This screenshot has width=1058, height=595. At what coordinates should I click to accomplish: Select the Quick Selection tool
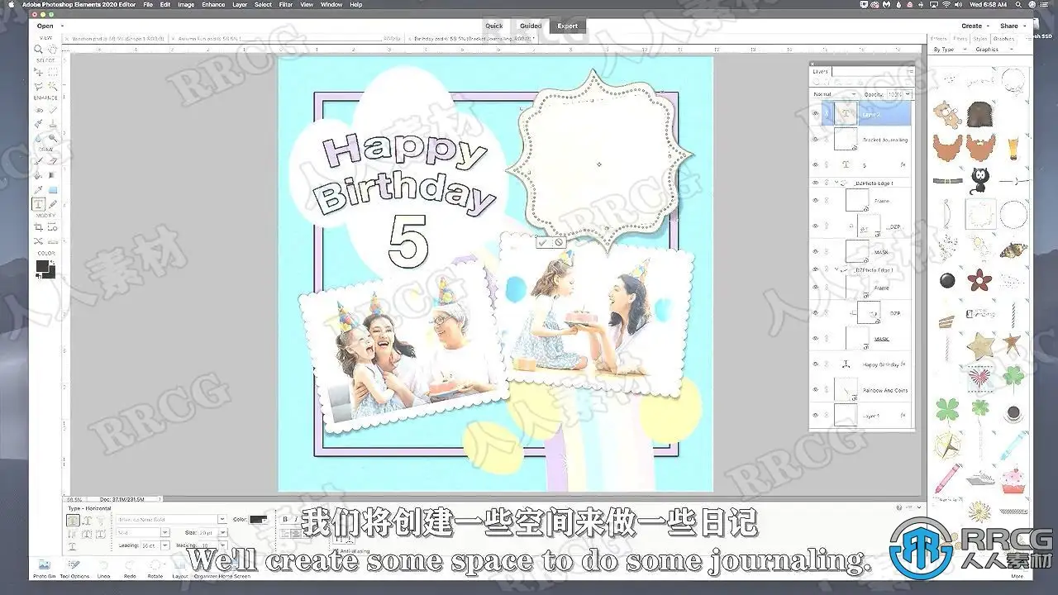(52, 85)
